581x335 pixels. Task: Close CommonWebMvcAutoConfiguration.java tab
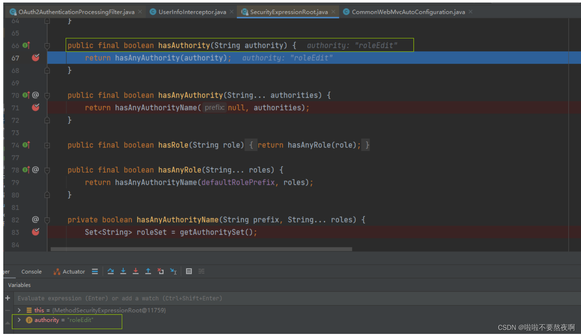click(470, 12)
